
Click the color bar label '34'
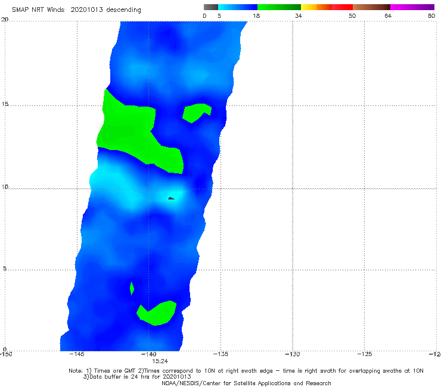coord(299,15)
